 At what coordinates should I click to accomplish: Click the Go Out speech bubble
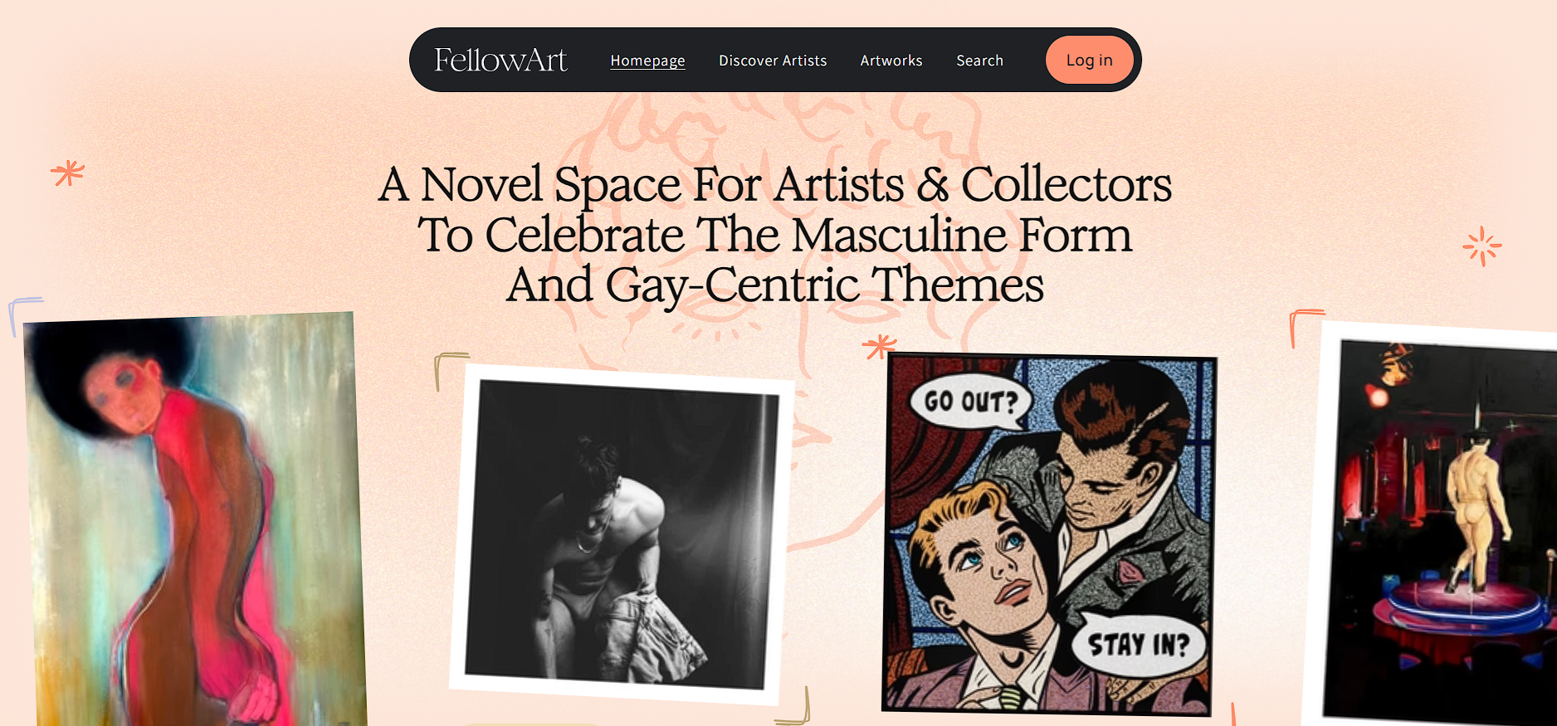(x=971, y=402)
